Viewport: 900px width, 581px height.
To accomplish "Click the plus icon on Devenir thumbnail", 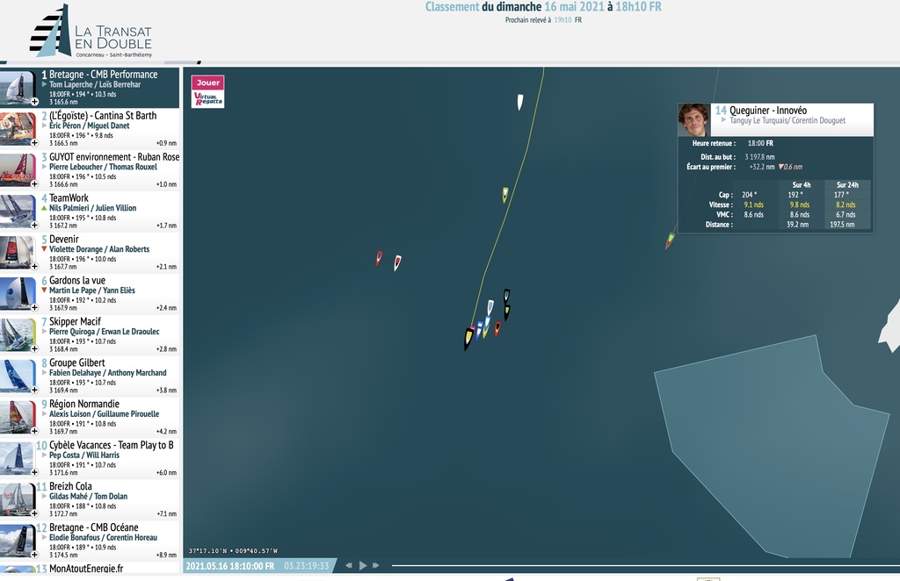I will click(x=34, y=267).
